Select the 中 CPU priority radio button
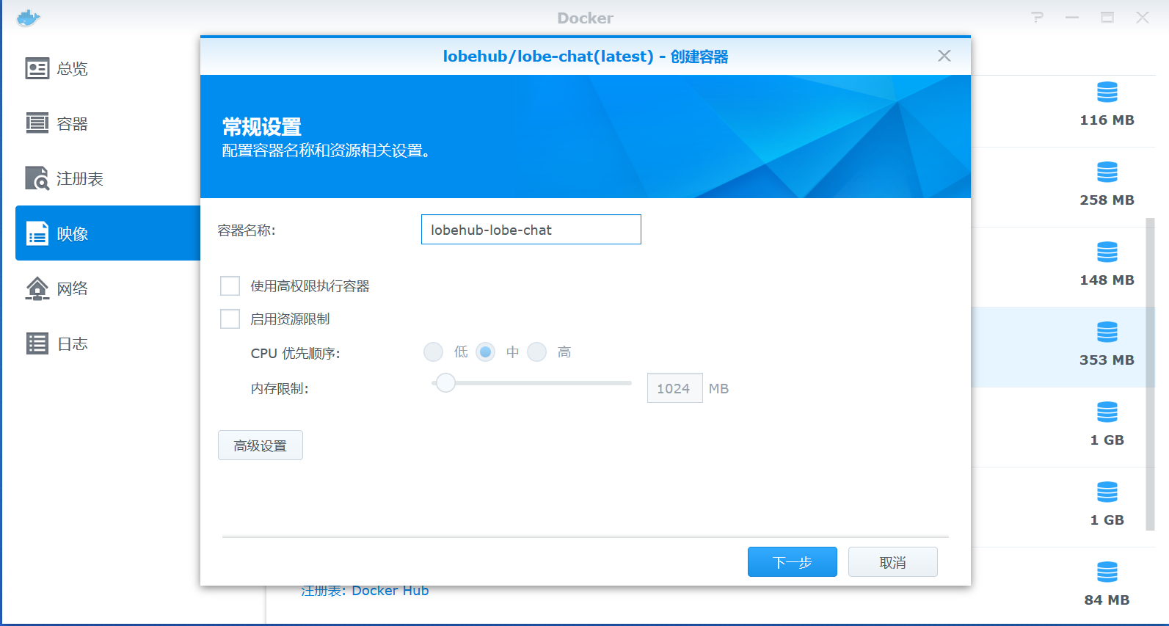 [485, 352]
